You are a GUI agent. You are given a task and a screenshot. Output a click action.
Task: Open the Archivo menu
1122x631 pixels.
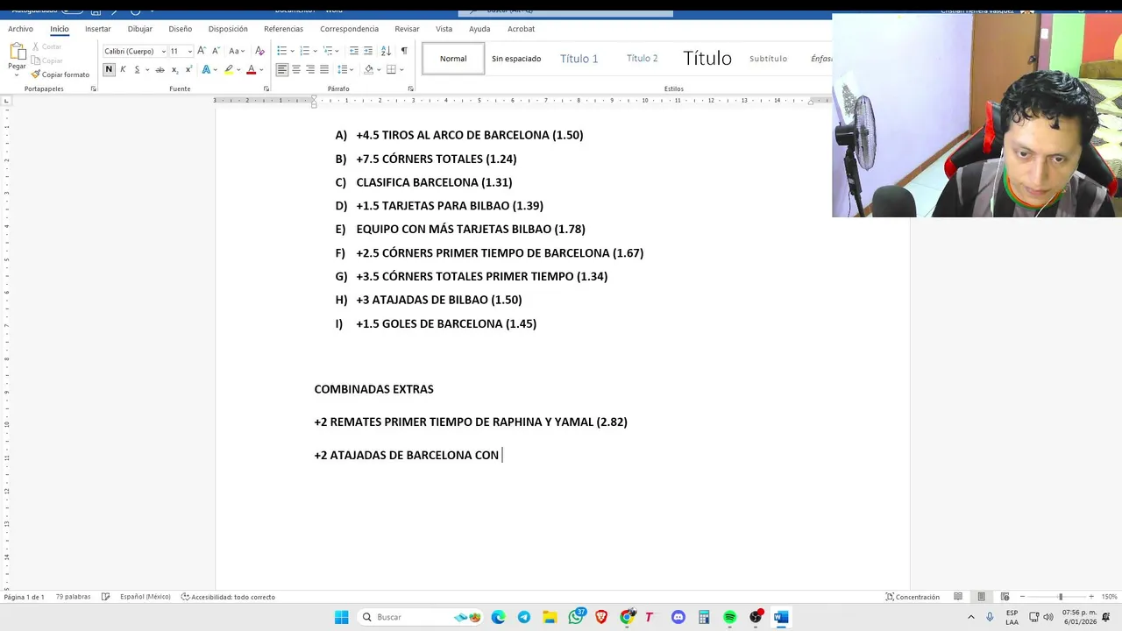point(21,29)
